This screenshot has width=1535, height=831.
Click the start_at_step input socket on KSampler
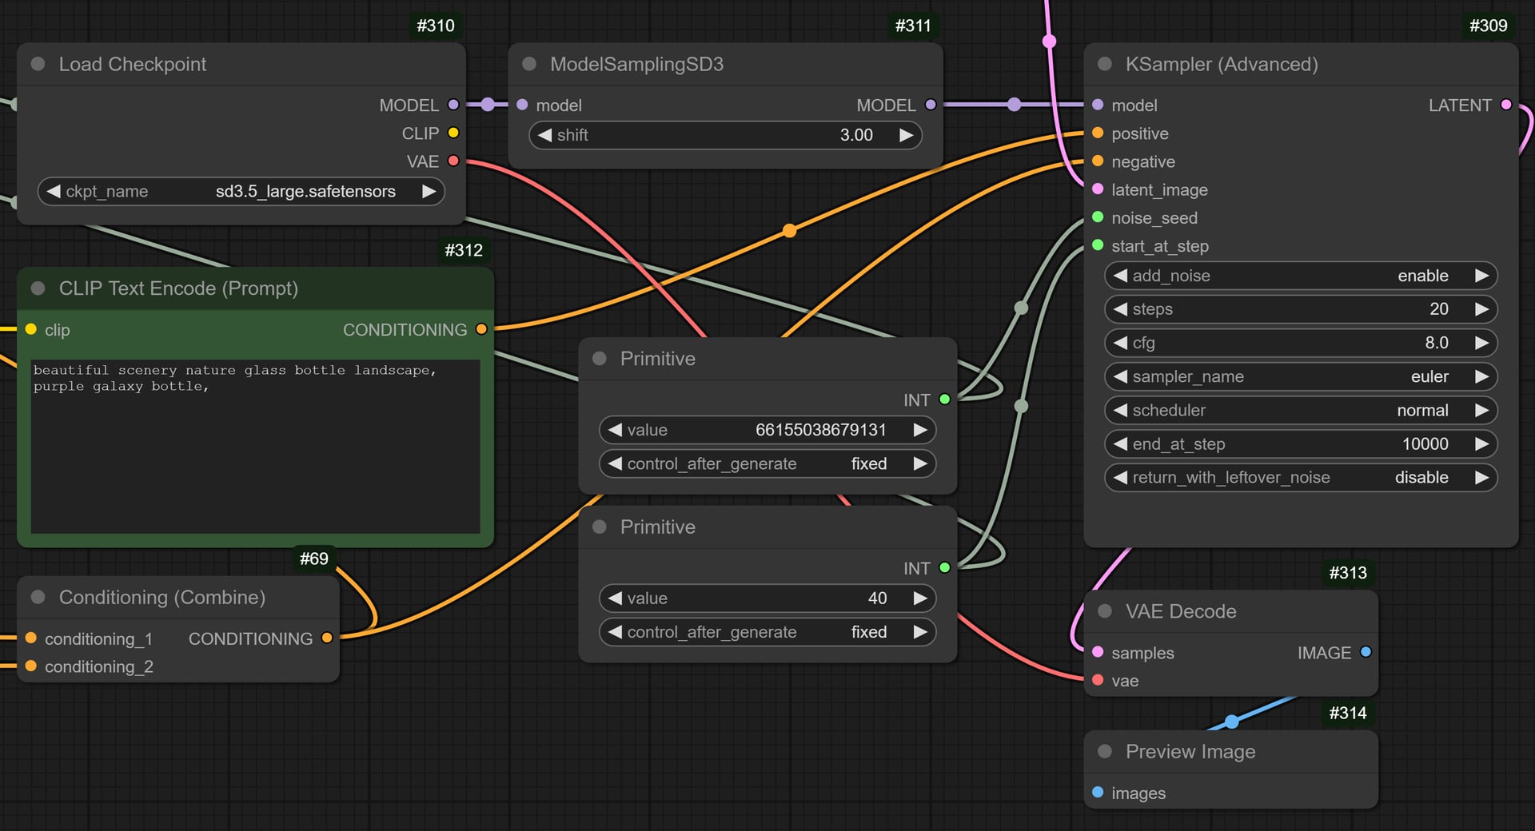(x=1098, y=245)
